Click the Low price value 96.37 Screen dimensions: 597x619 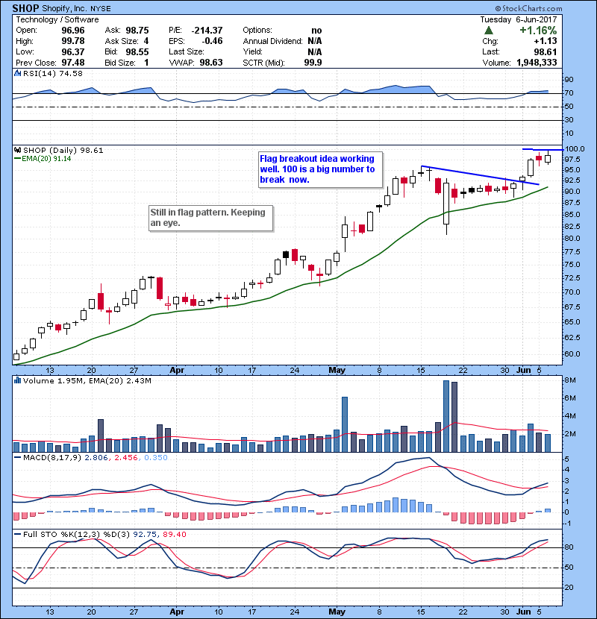[x=73, y=51]
